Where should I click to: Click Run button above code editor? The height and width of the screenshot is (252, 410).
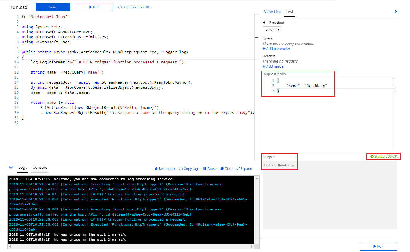(94, 7)
